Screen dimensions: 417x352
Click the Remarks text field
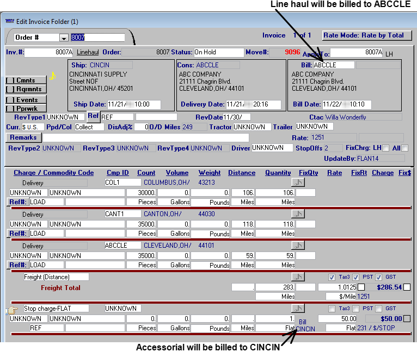pos(146,138)
